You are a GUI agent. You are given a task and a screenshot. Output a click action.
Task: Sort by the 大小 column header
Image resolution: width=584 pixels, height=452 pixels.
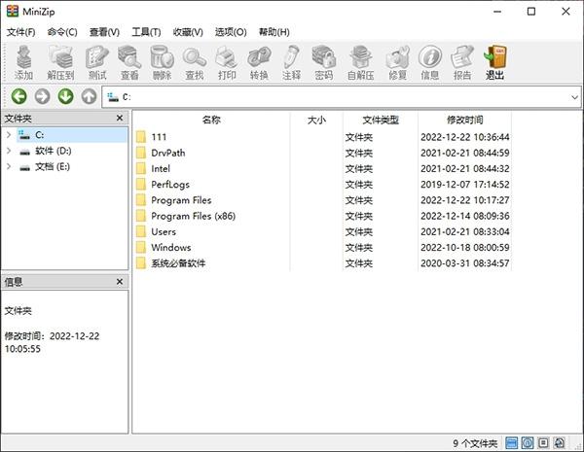pyautogui.click(x=316, y=120)
